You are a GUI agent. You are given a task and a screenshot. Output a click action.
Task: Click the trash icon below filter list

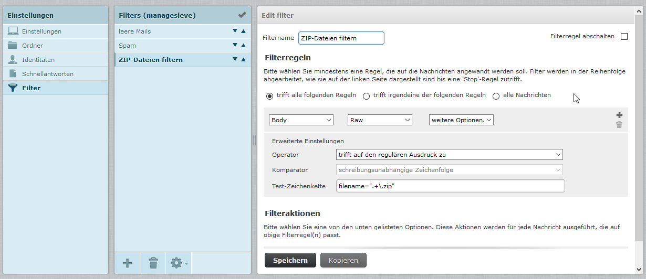153,263
